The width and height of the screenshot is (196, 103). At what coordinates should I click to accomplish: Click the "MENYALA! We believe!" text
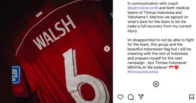pos(147,67)
